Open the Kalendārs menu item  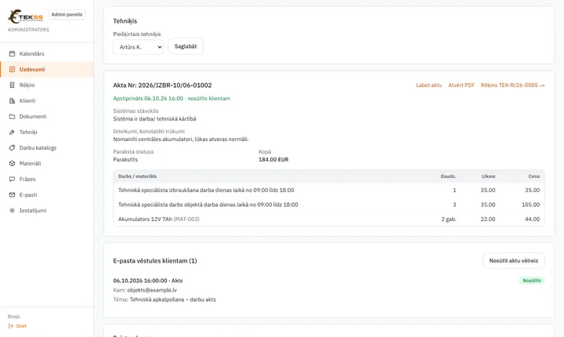47,53
